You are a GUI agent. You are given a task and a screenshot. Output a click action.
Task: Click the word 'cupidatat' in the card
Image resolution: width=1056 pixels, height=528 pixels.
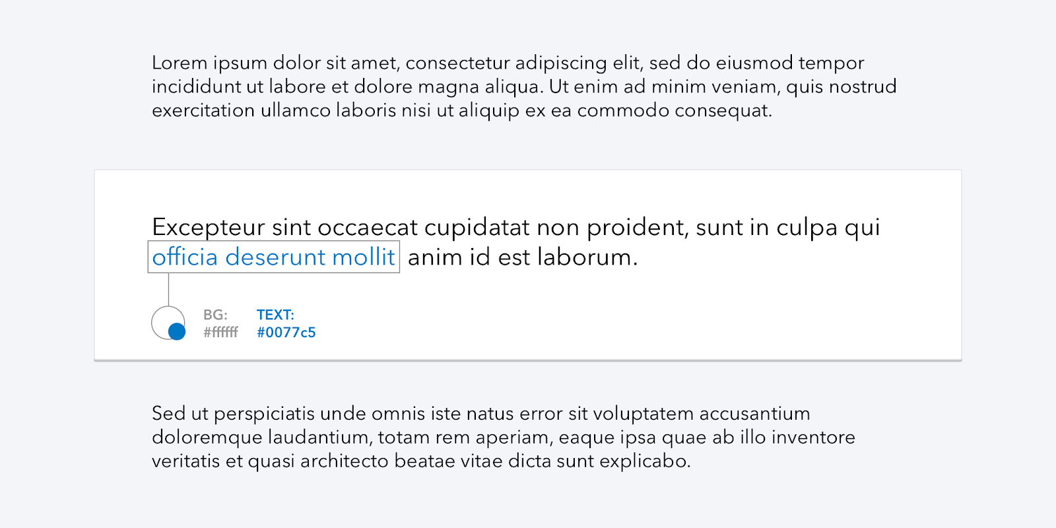pyautogui.click(x=477, y=228)
